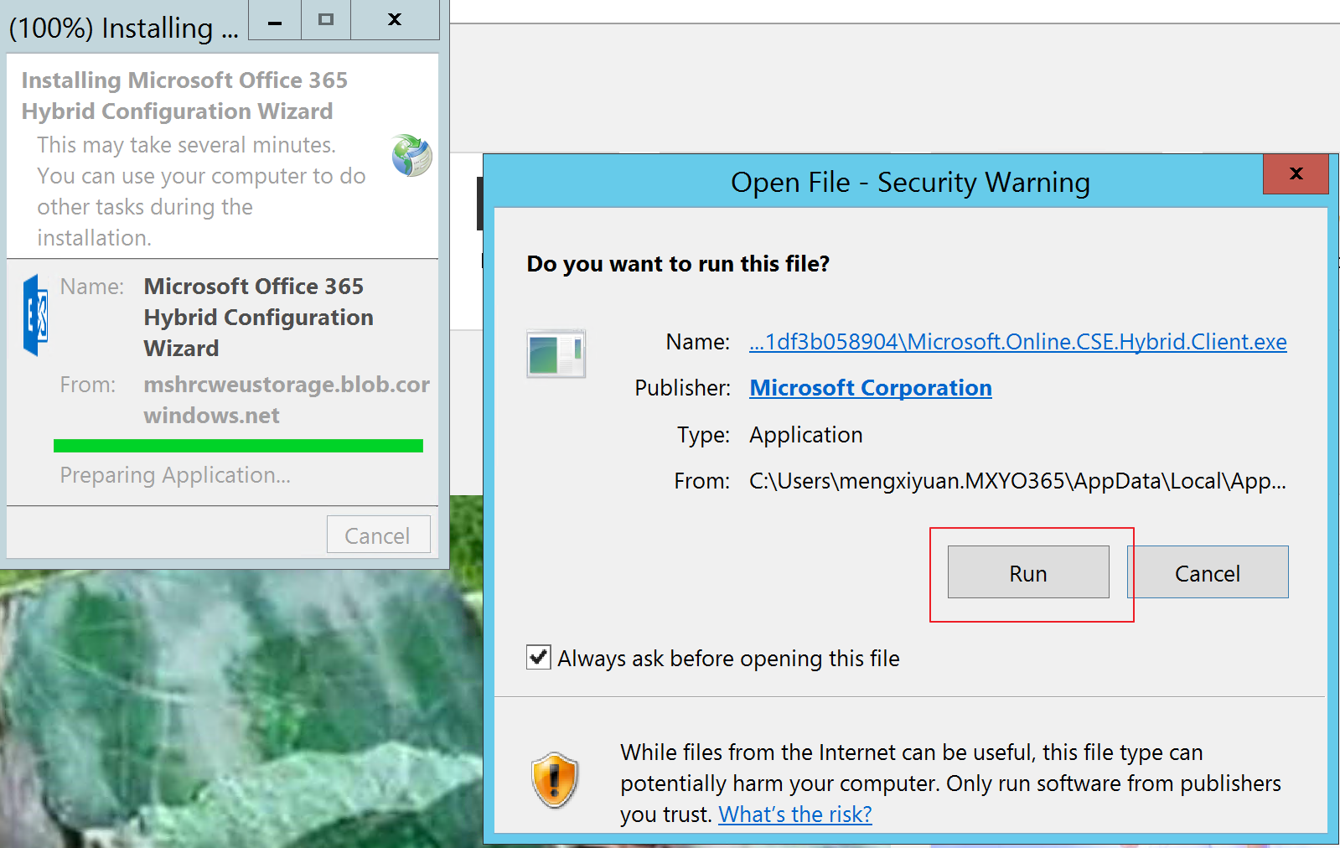Click the C:\Users\mengxiyuan.MXYO365 path text
1340x848 pixels.
pos(1017,481)
